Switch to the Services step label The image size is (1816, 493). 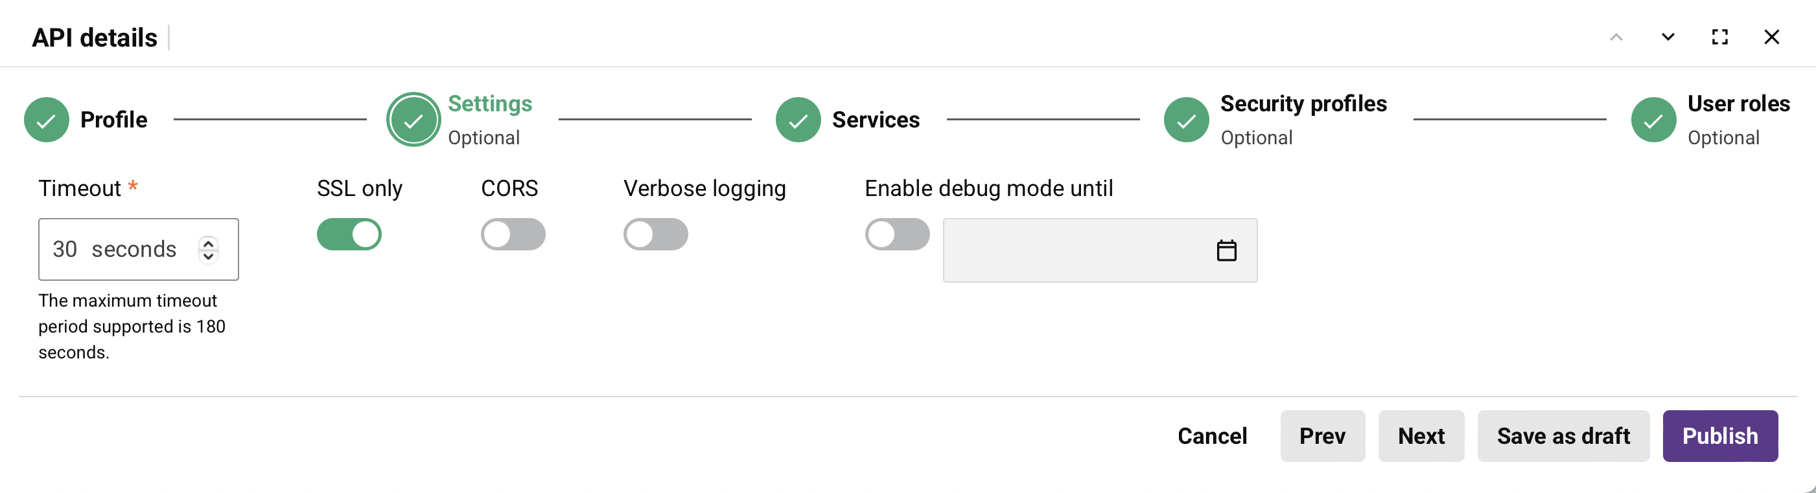(x=876, y=120)
